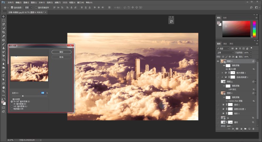
Task: Select the Rectangular Marquee tool
Action: [x=4, y=20]
